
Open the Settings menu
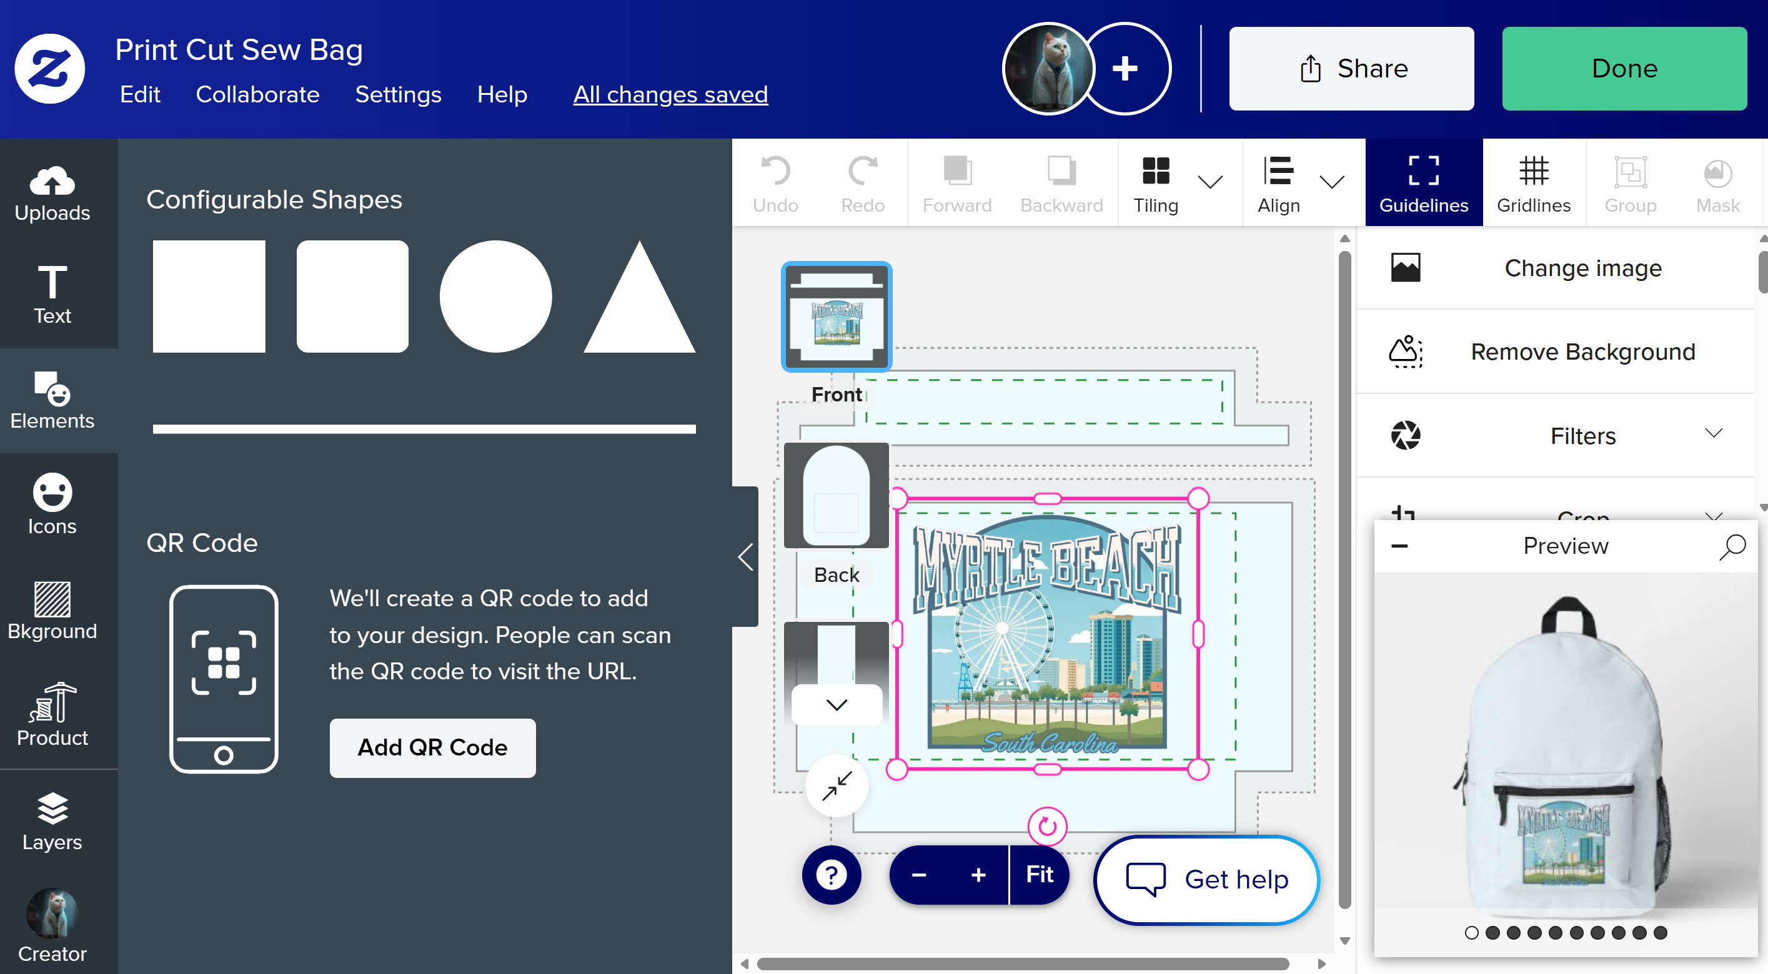click(x=398, y=95)
